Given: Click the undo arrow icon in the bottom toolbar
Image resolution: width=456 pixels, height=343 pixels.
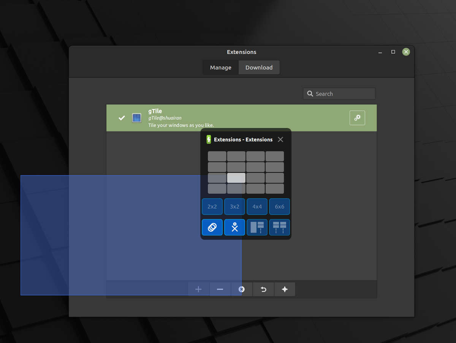Looking at the screenshot, I should click(263, 289).
